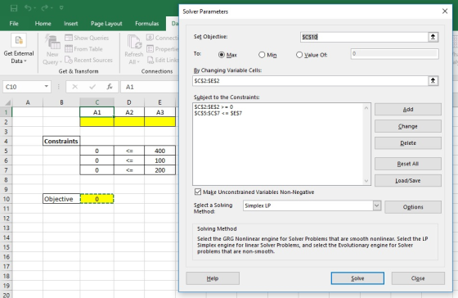This screenshot has width=458, height=298.
Task: Click the Objective label cell
Action: pyautogui.click(x=61, y=199)
